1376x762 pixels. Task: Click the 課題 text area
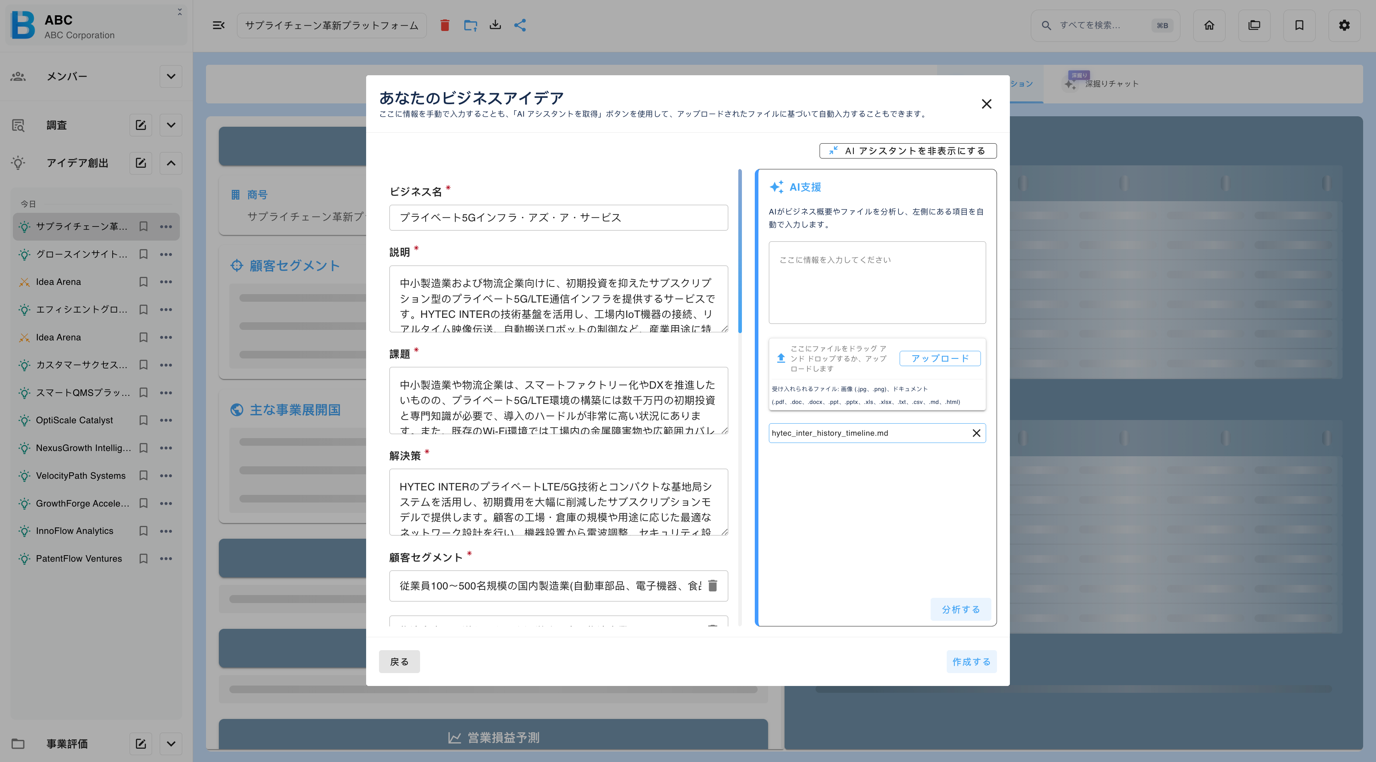coord(558,400)
